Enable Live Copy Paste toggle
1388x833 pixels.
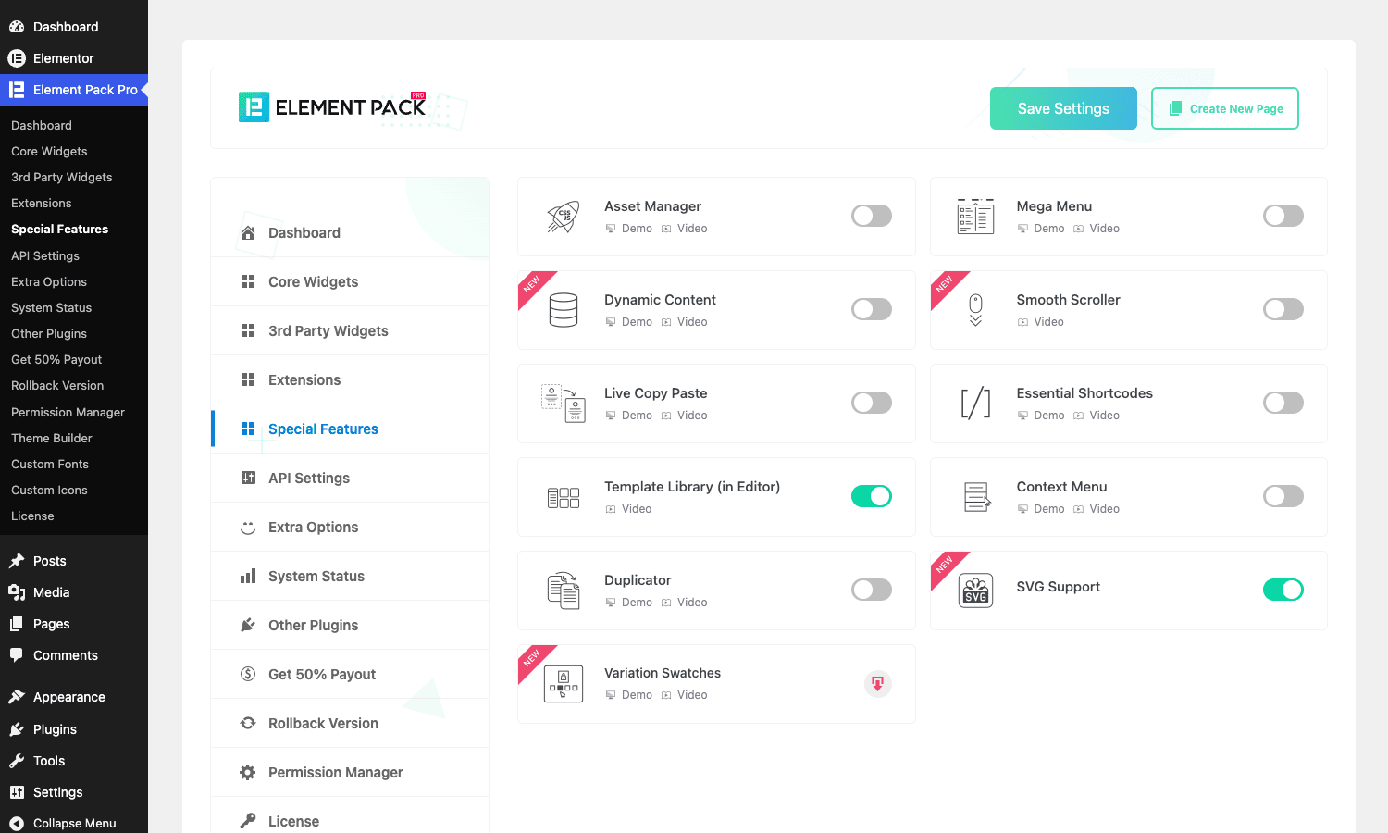[x=872, y=403]
